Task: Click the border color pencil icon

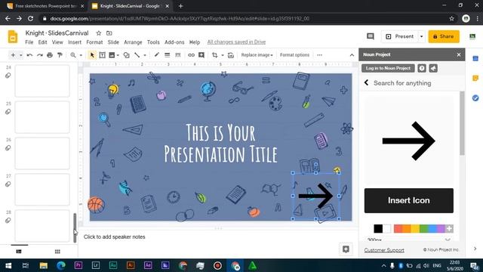Action: coord(156,55)
